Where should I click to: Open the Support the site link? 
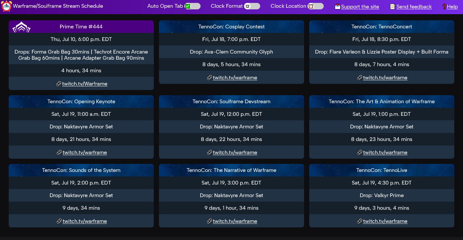click(x=360, y=7)
